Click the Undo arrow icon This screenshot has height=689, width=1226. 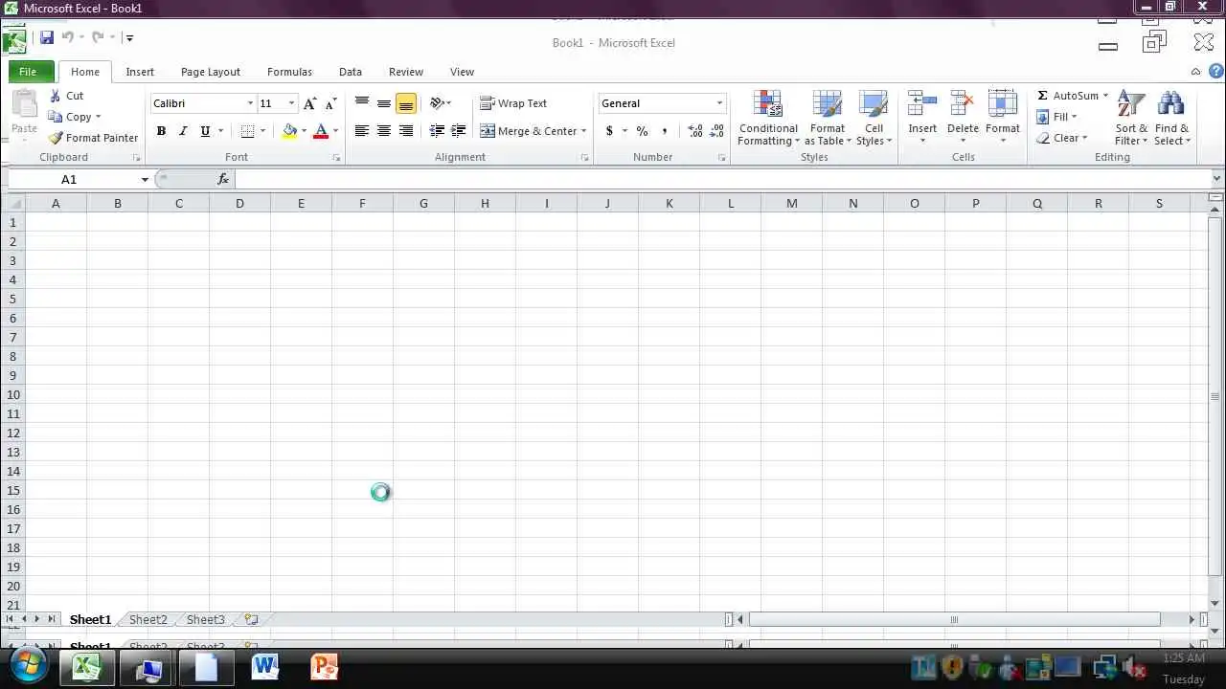[68, 37]
